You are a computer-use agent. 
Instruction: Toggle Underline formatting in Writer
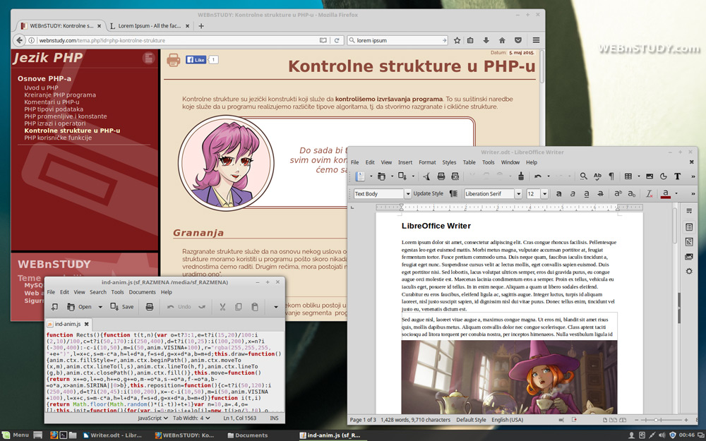pos(586,194)
